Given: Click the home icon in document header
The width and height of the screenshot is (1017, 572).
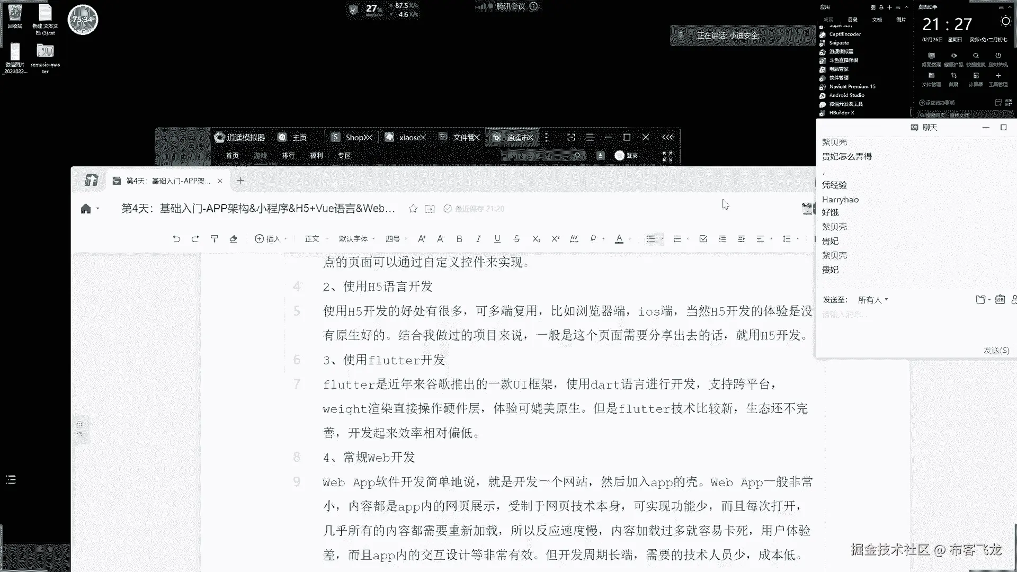Looking at the screenshot, I should pyautogui.click(x=86, y=209).
